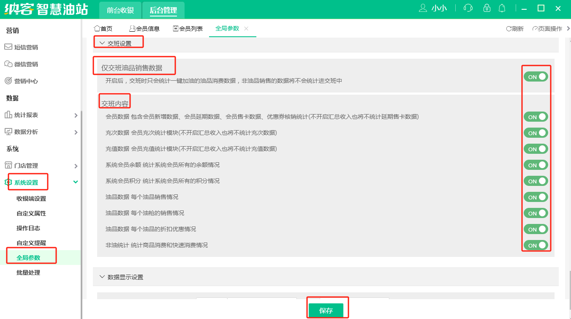Click the user avatar icon for 小小

click(423, 8)
